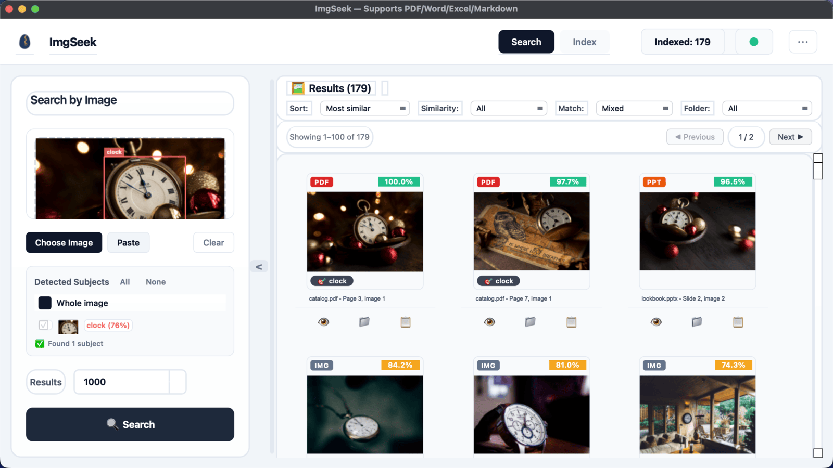Click the ImgSeek logo icon
The width and height of the screenshot is (833, 468).
point(24,42)
